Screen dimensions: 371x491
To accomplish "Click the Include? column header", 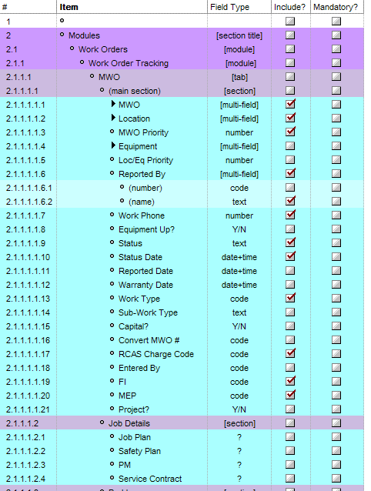I will coord(289,7).
